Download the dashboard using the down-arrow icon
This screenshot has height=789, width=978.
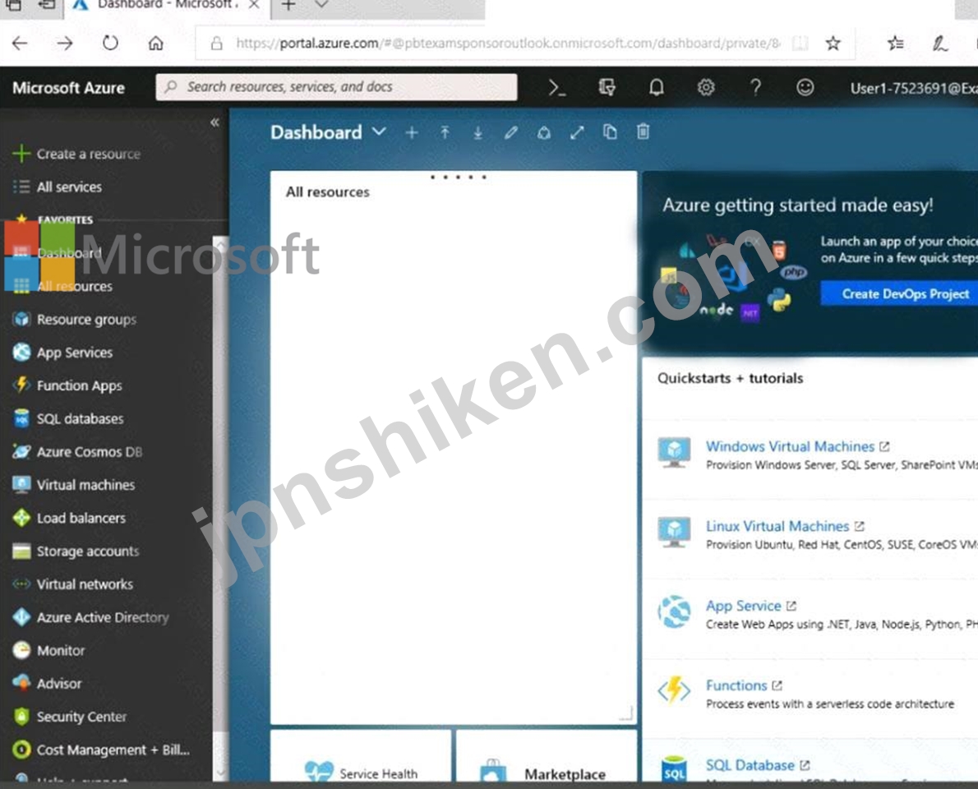click(477, 132)
